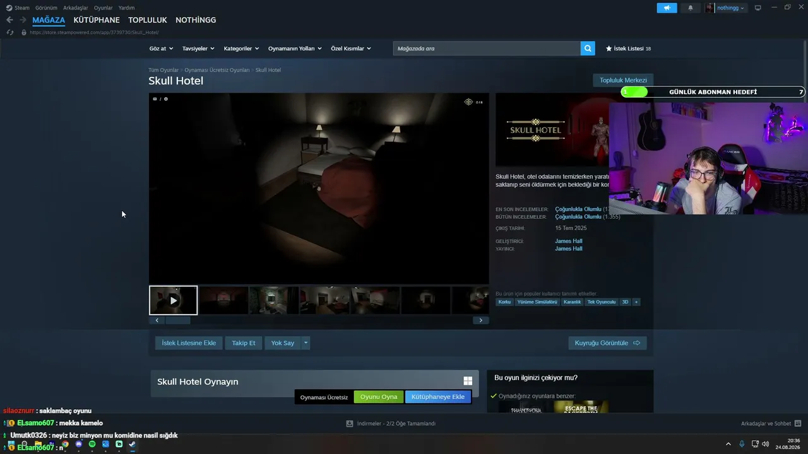Open the NOTHİNGG profile tab
This screenshot has width=808, height=454.
coord(196,20)
